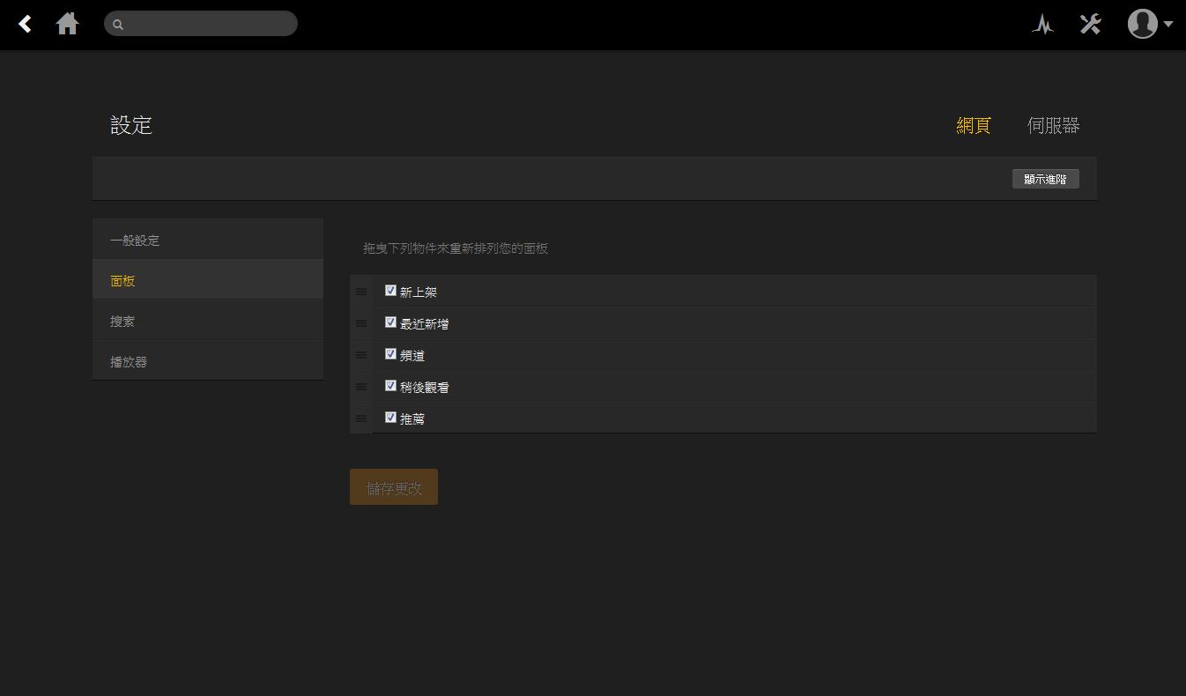The image size is (1186, 696).
Task: Click the 新上架 label text
Action: pos(419,292)
